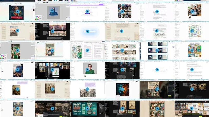The width and height of the screenshot is (209, 117).
Task: Play the video with glowing blue prompt box
Action: pyautogui.click(x=88, y=31)
